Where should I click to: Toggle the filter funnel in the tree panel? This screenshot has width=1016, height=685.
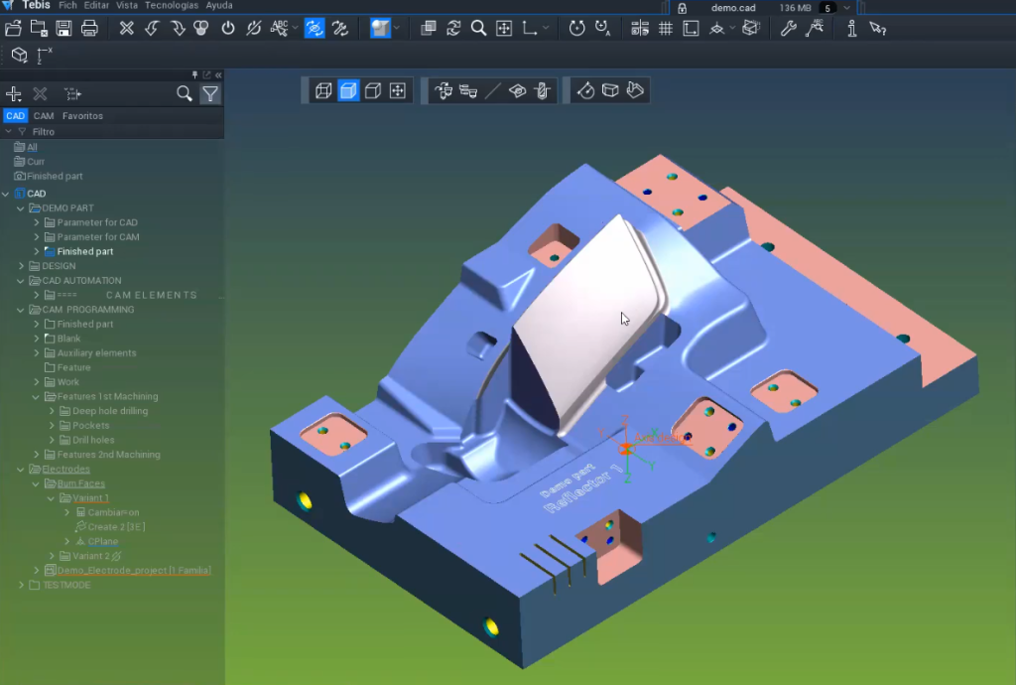[x=209, y=93]
